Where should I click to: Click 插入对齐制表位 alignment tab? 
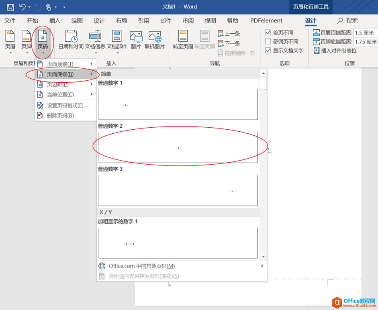click(335, 51)
